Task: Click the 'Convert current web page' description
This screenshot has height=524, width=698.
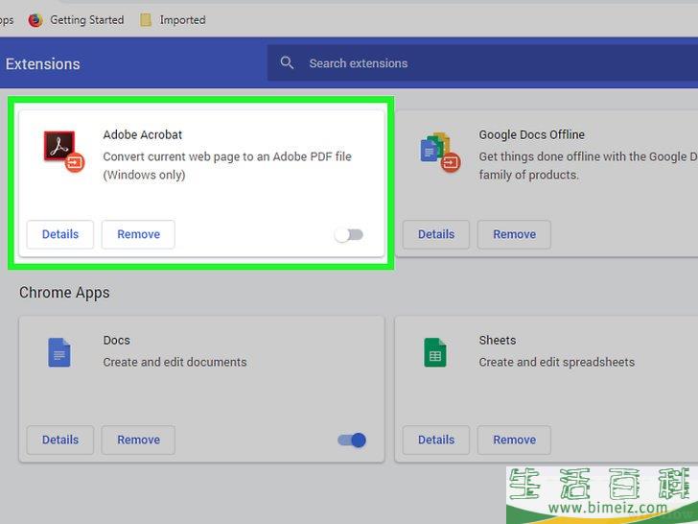Action: [x=227, y=166]
